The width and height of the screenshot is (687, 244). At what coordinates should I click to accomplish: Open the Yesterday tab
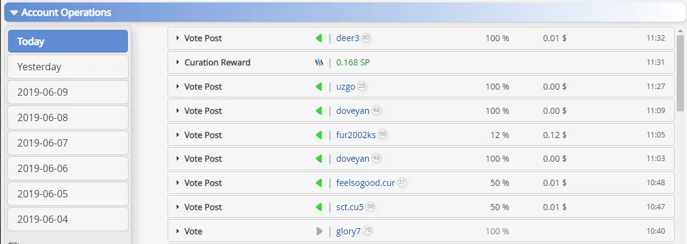pos(68,67)
